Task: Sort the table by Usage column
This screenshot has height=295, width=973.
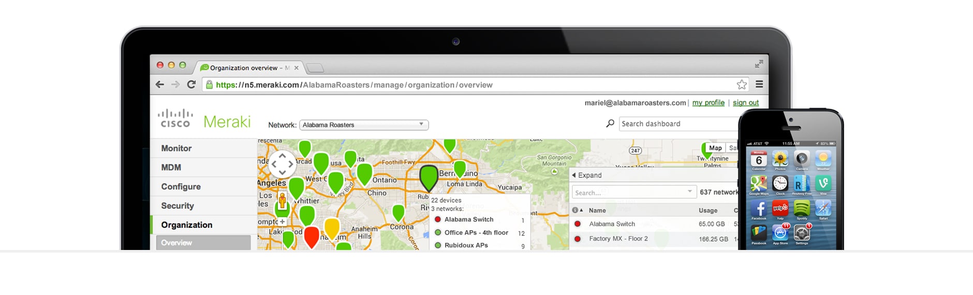Action: pyautogui.click(x=707, y=210)
